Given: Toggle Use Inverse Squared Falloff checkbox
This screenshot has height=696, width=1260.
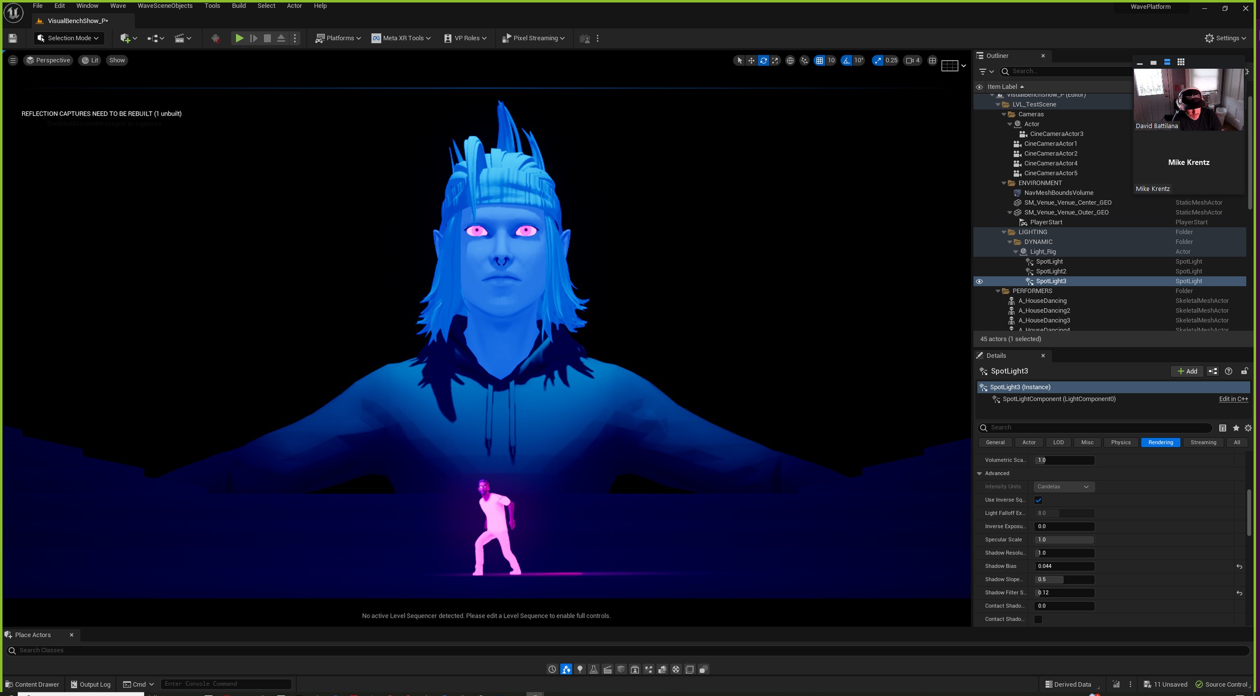Looking at the screenshot, I should coord(1038,500).
